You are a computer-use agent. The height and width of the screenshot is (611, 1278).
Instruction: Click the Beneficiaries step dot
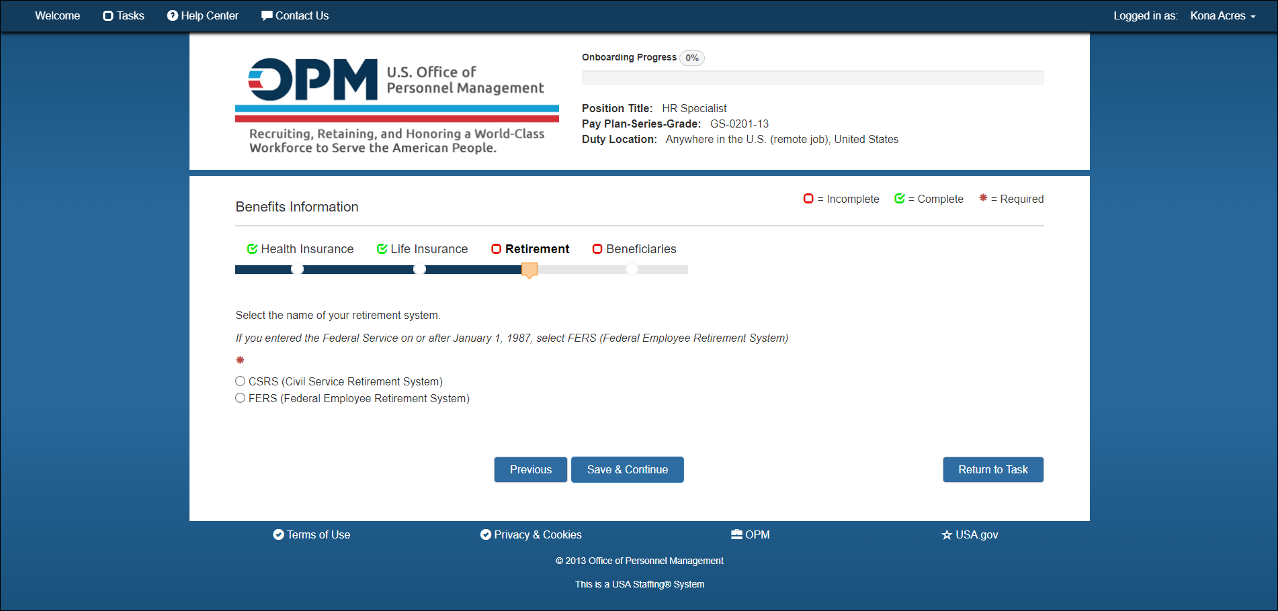pos(632,269)
